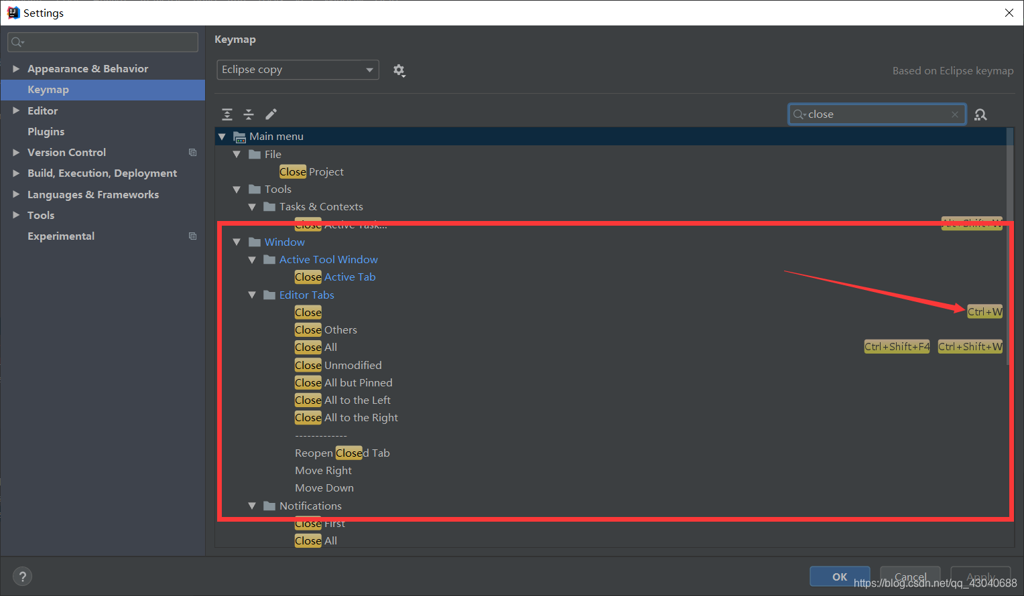Expand the Editor settings section
Image resolution: width=1024 pixels, height=596 pixels.
click(x=16, y=111)
